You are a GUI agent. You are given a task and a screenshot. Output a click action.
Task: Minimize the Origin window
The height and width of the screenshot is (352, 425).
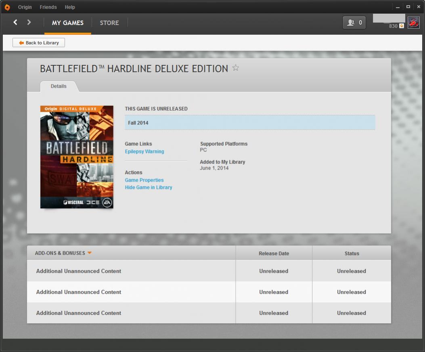[x=398, y=7]
